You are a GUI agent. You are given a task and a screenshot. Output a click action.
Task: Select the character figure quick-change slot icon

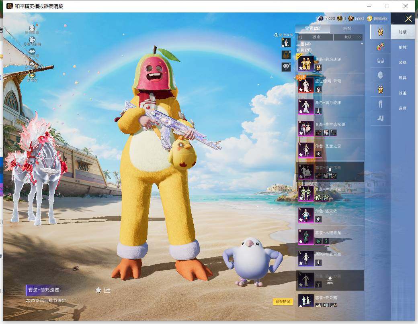click(x=286, y=43)
